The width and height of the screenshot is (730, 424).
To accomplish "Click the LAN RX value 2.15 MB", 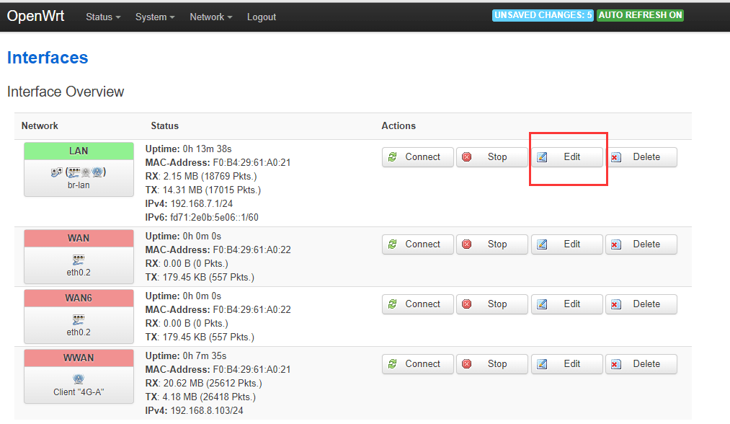I will (181, 176).
